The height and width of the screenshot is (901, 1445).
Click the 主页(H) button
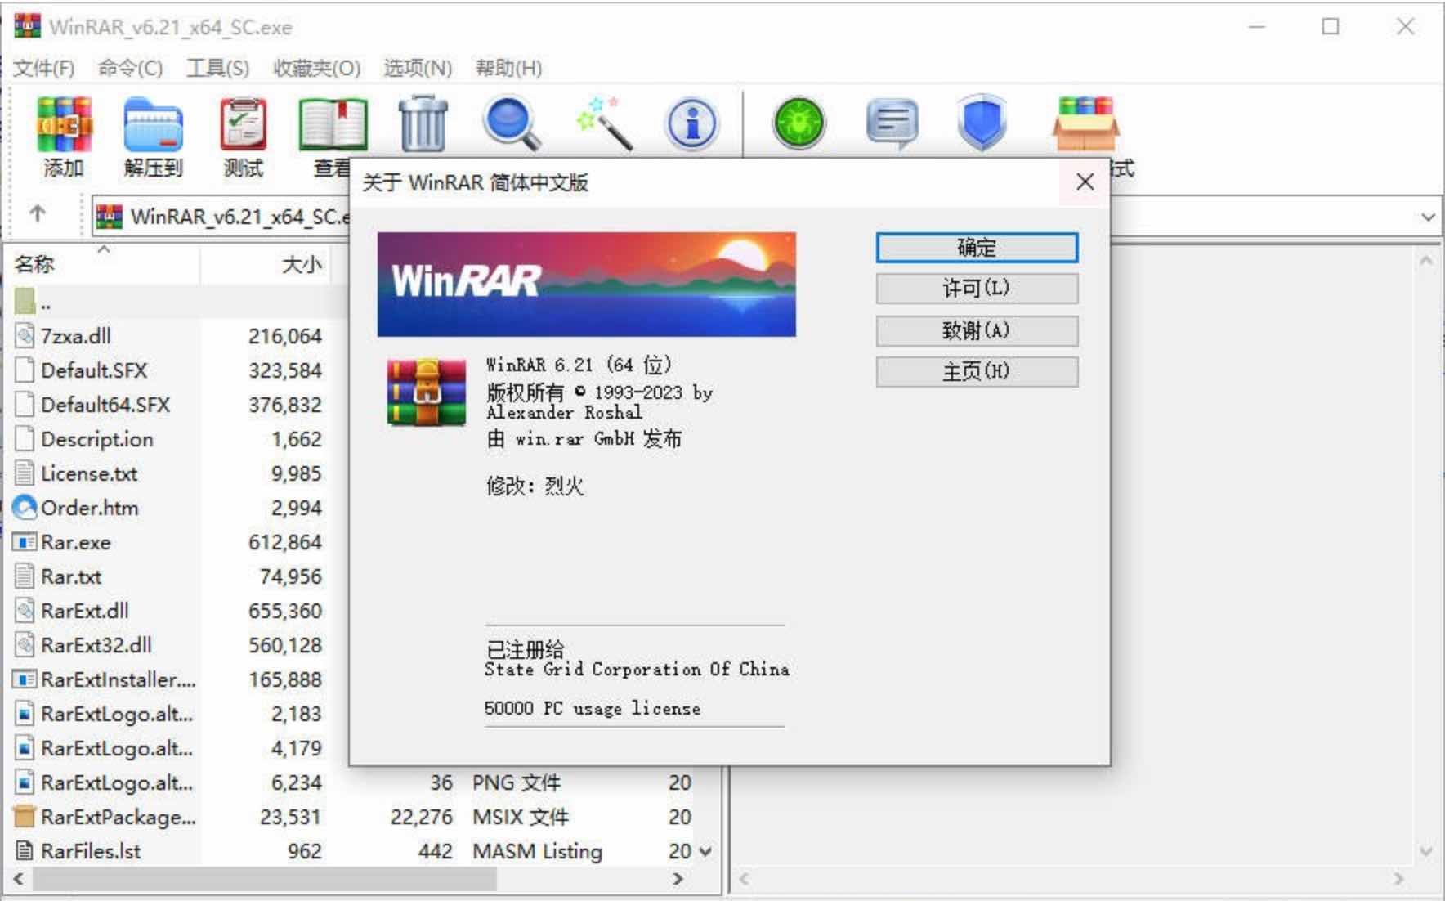[x=977, y=372]
